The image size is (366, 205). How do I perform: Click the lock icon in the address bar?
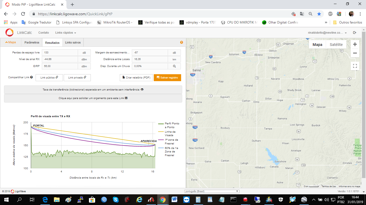[34, 14]
